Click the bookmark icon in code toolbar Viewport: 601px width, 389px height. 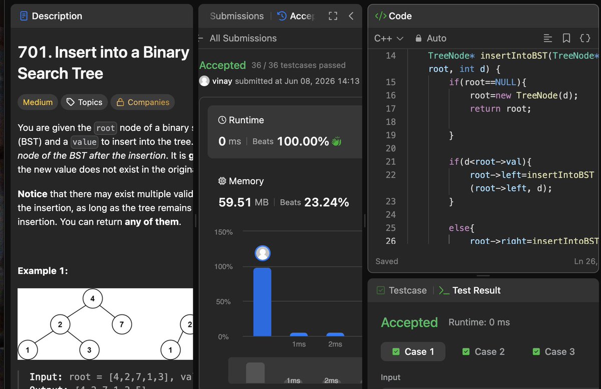pos(566,38)
